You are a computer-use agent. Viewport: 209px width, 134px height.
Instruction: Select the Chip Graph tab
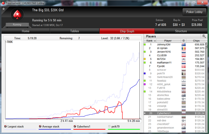[x=127, y=31]
